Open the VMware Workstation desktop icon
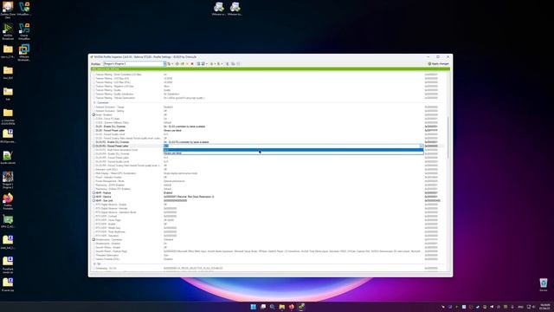554x312 pixels. 24,52
